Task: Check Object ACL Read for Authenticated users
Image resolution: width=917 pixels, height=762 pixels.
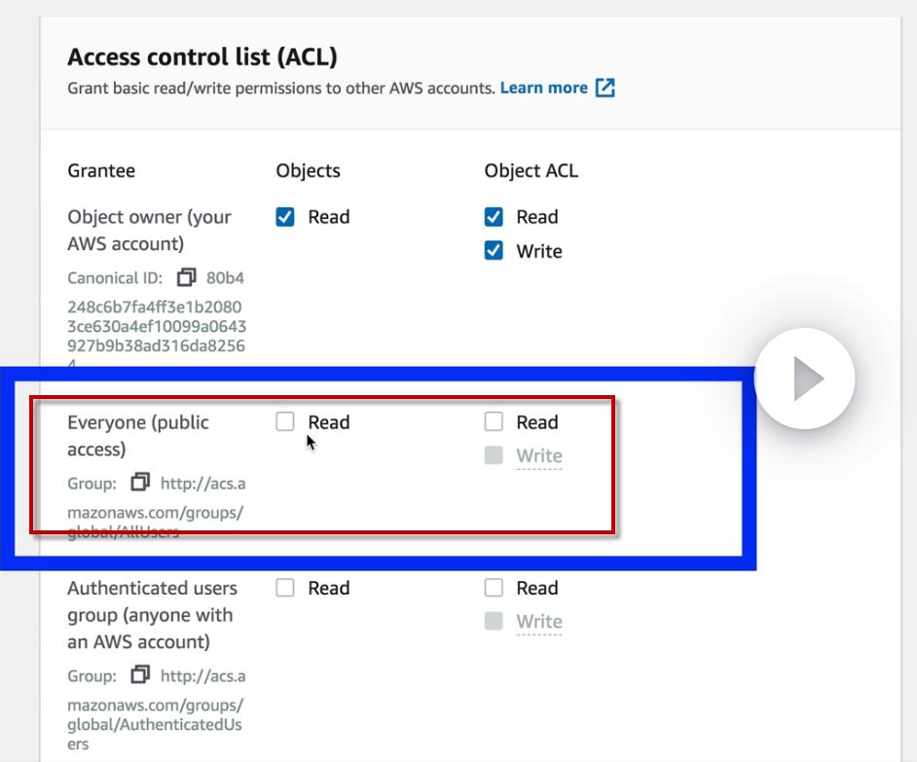Action: click(x=494, y=588)
